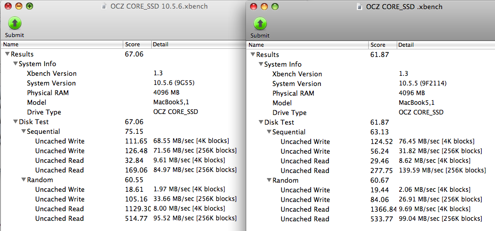Click Detail column header in left window
Viewport: 495px width, 231px height.
(x=198, y=44)
